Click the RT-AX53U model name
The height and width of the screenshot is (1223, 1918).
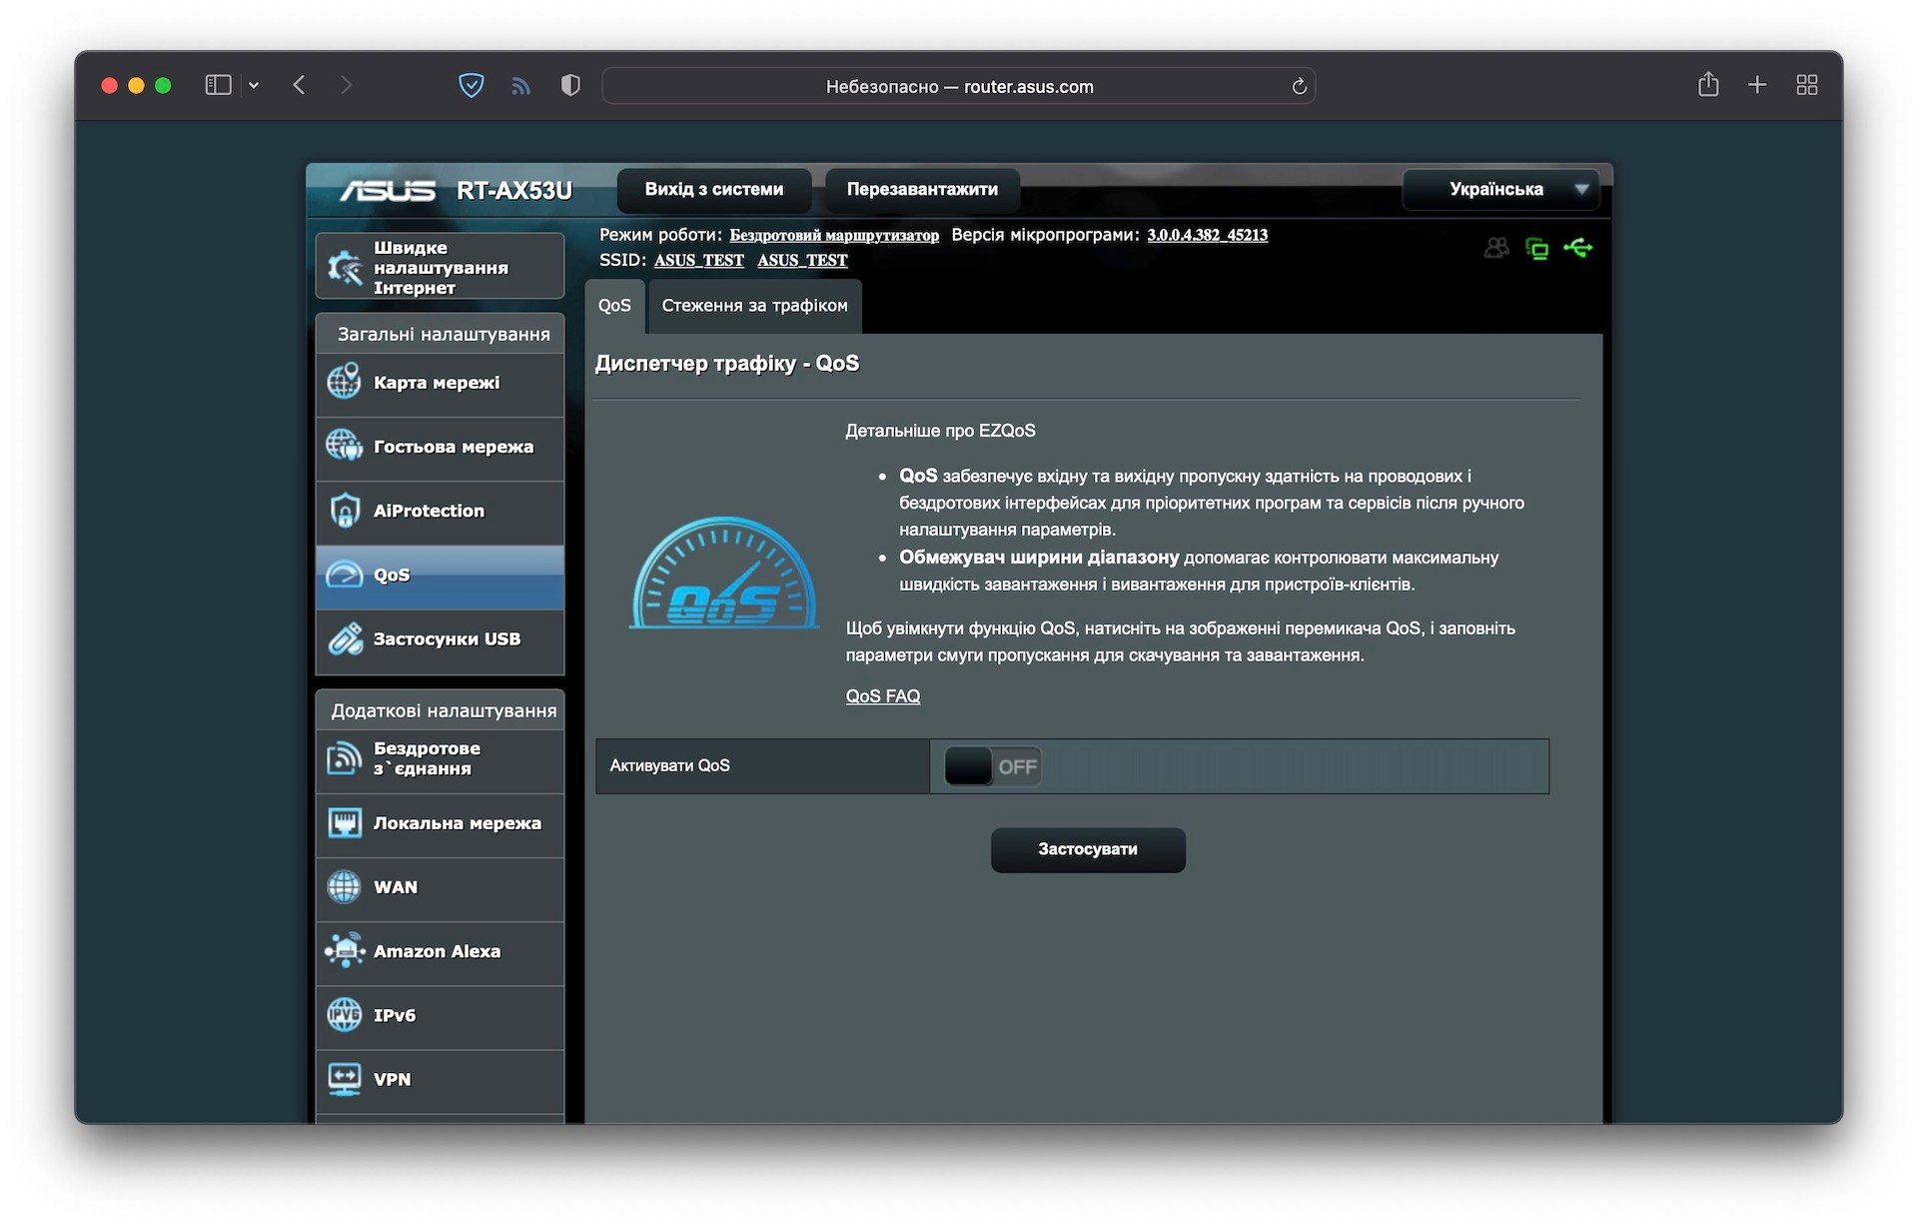(x=514, y=190)
